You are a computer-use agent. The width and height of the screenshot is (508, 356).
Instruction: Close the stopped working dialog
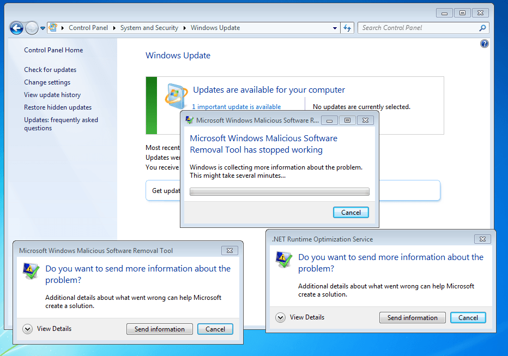[x=365, y=120]
